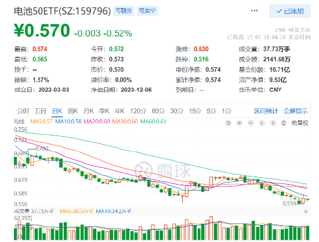Switch to the 五日 chart tab
Image resolution: width=319 pixels, height=242 pixels.
tap(40, 111)
